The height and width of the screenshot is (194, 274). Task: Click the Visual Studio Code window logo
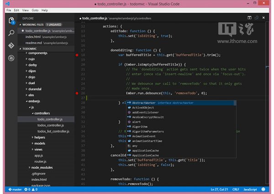coord(8,4)
